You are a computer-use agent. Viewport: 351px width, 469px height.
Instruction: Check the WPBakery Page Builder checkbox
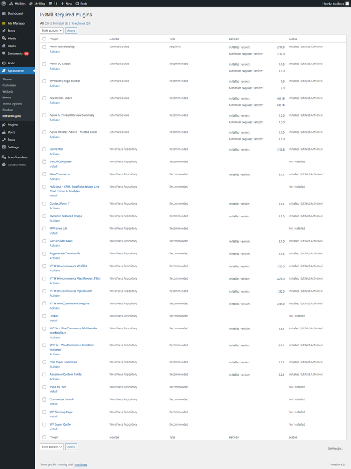coord(45,81)
